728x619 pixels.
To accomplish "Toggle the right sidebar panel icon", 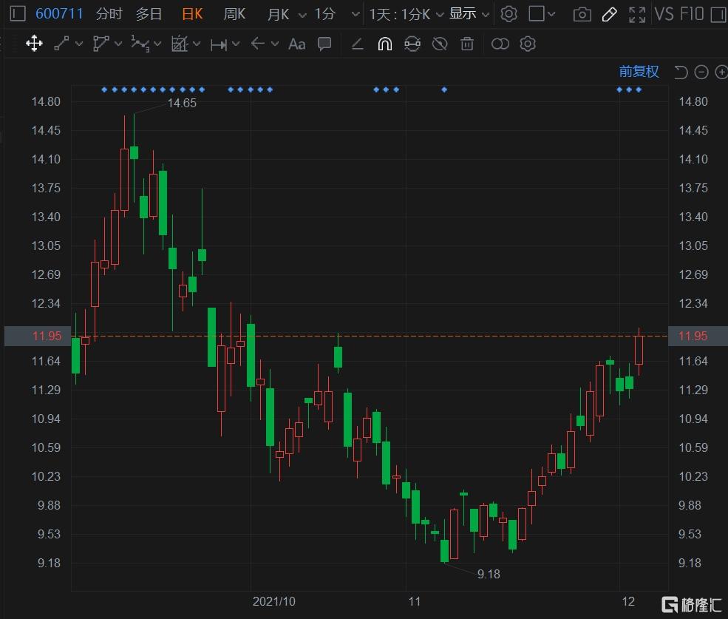I will 718,14.
